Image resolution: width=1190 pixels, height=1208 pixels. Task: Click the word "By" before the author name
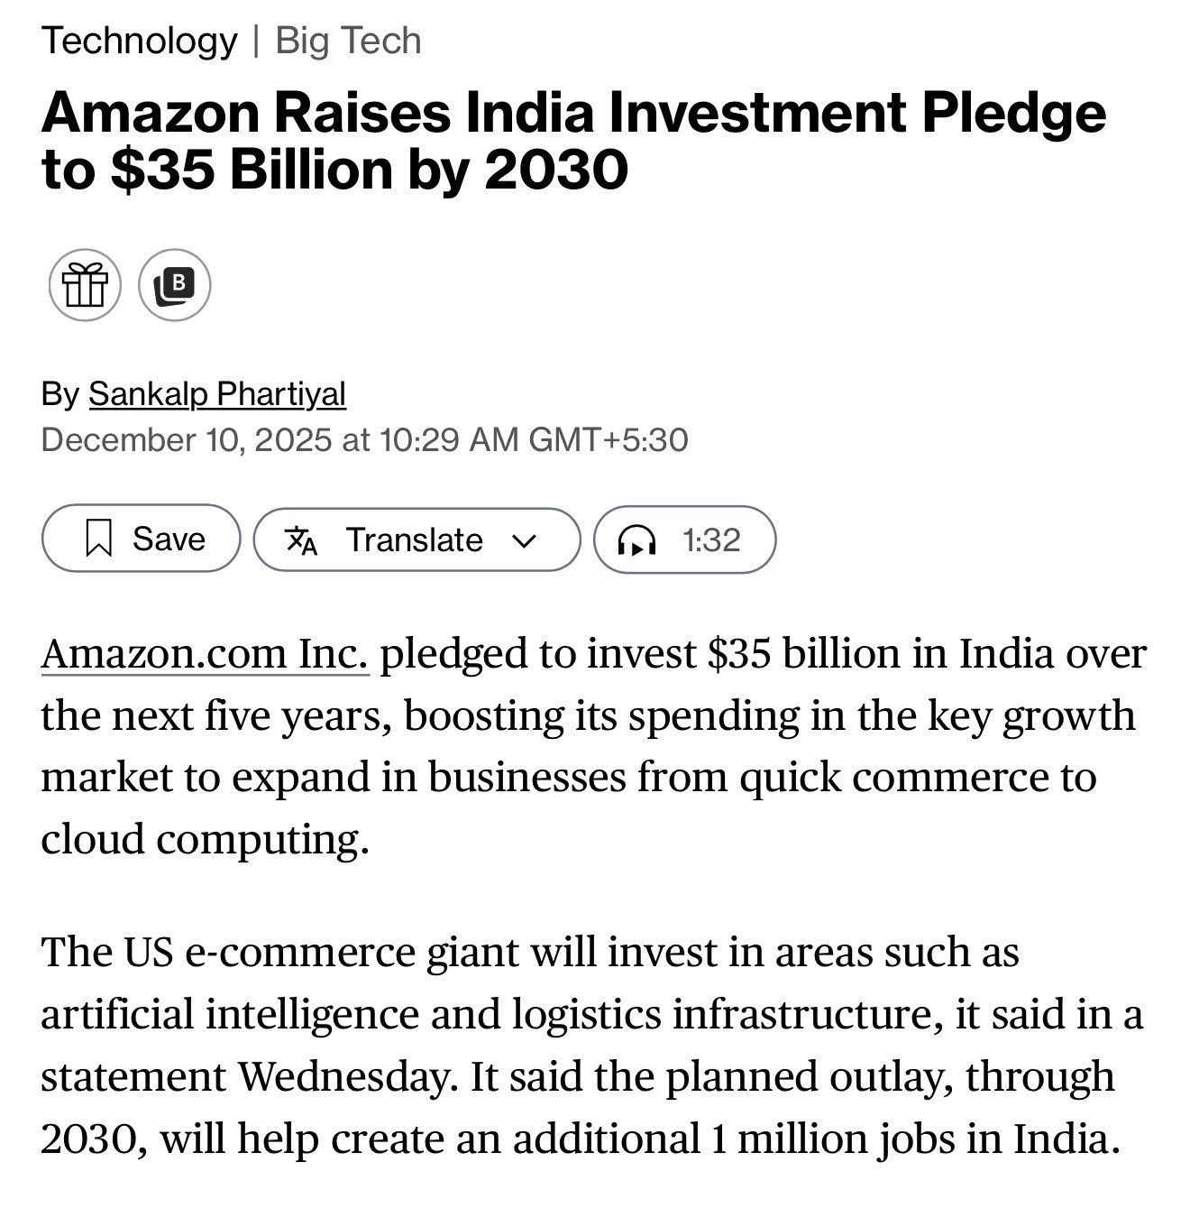point(59,394)
